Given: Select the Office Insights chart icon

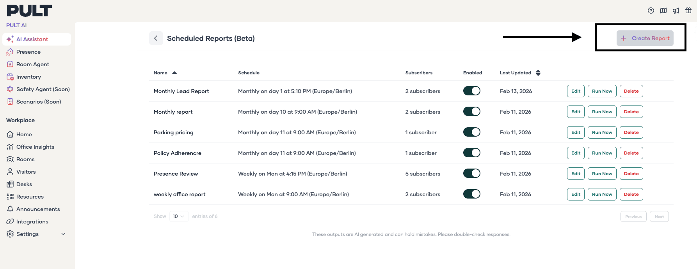Looking at the screenshot, I should point(10,147).
